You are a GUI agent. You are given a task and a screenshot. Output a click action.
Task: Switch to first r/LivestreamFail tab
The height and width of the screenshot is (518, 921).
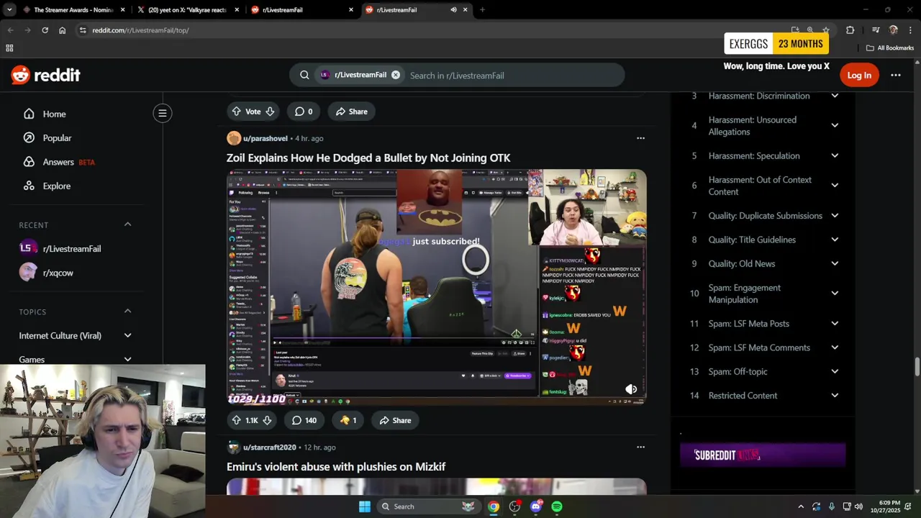(301, 10)
